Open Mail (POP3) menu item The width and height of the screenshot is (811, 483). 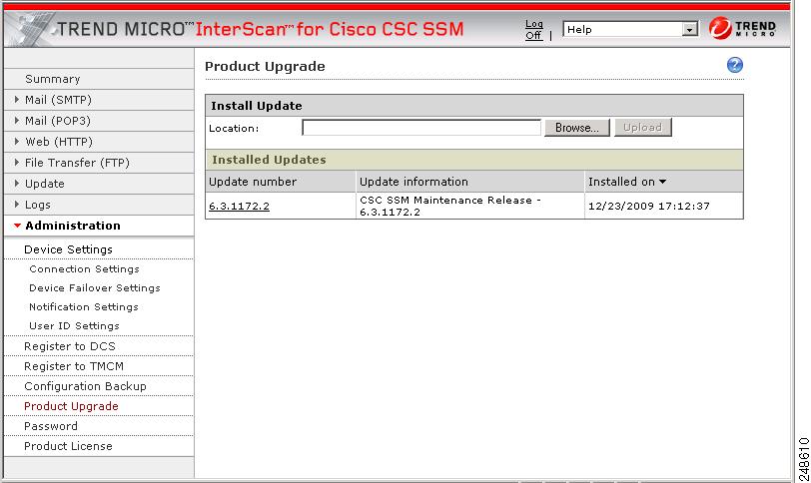pyautogui.click(x=58, y=121)
